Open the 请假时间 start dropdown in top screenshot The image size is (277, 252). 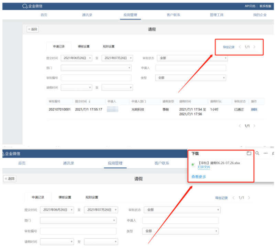(77, 87)
